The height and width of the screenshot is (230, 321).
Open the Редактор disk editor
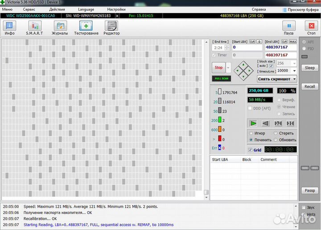111,28
